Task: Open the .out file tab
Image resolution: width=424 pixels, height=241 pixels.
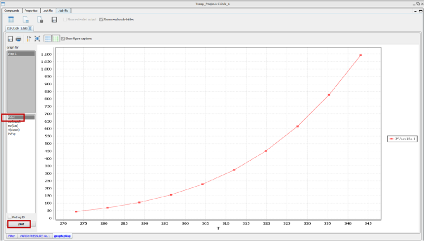Action: point(48,10)
